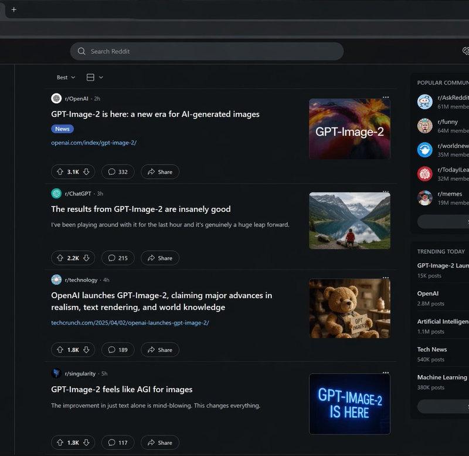This screenshot has width=469, height=456.
Task: Click the search magnifier icon
Action: tap(81, 51)
